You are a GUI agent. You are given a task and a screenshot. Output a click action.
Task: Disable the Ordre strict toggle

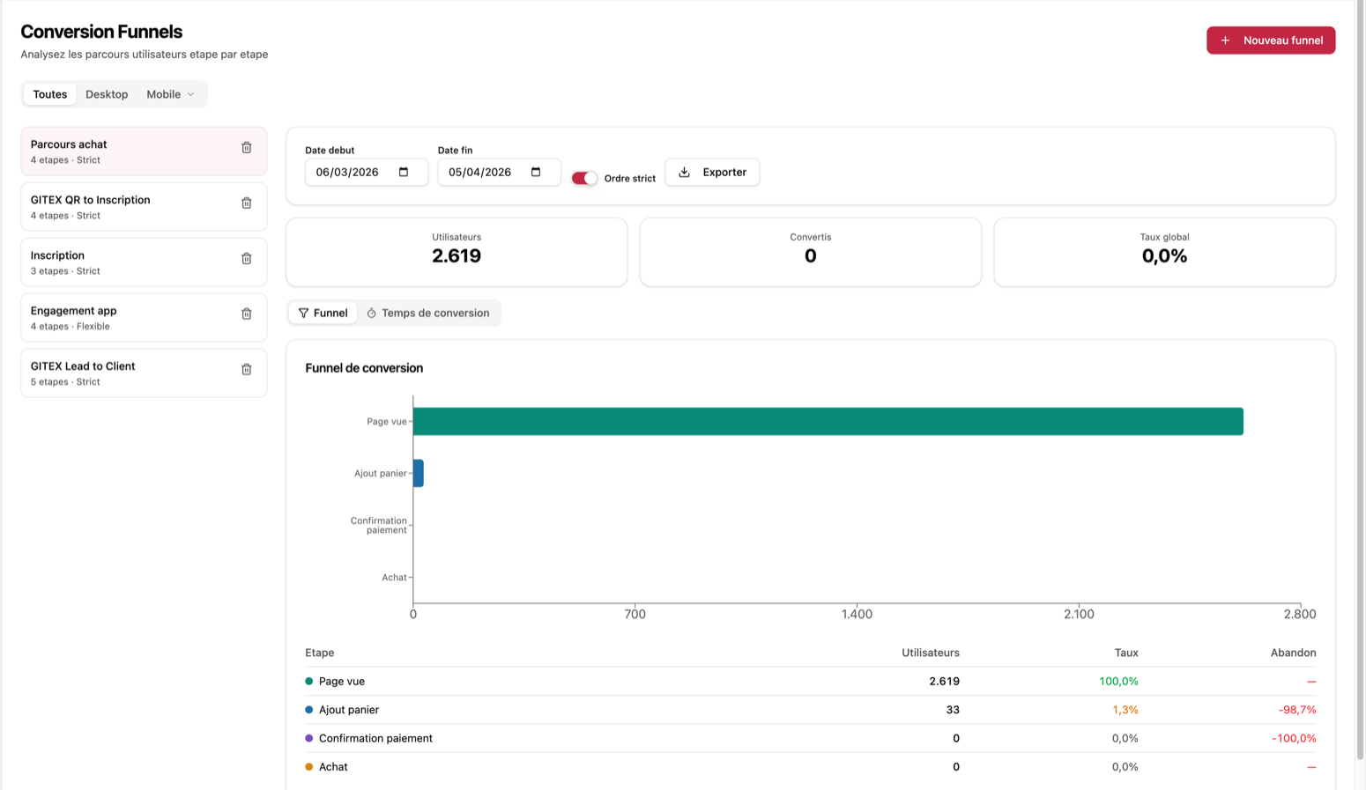click(583, 178)
